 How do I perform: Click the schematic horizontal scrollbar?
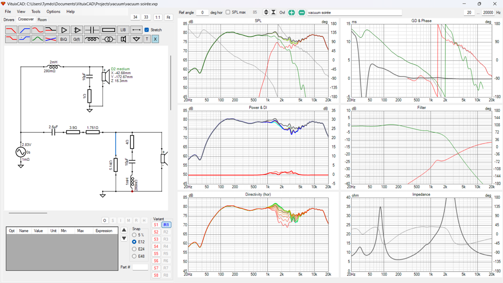click(28, 213)
